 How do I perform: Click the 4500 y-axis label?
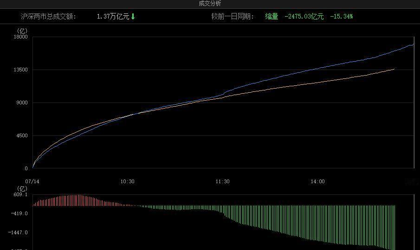[x=22, y=135]
